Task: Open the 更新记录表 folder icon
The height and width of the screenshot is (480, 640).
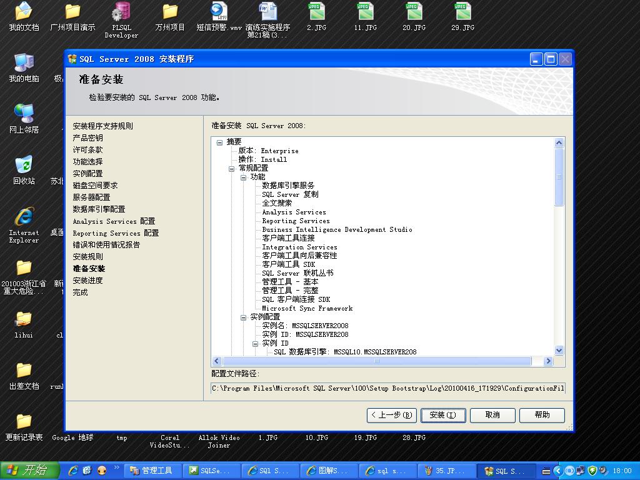Action: click(24, 423)
